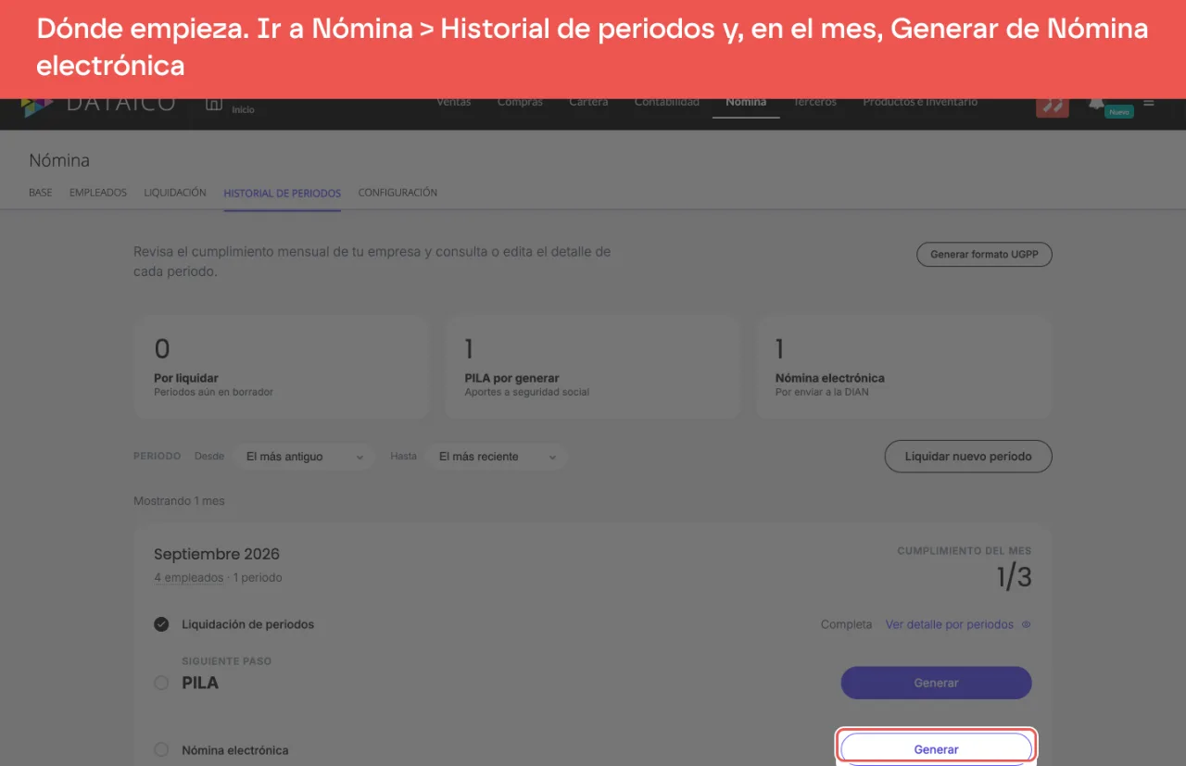Open the Contabilidad menu
The height and width of the screenshot is (766, 1186).
pyautogui.click(x=667, y=103)
